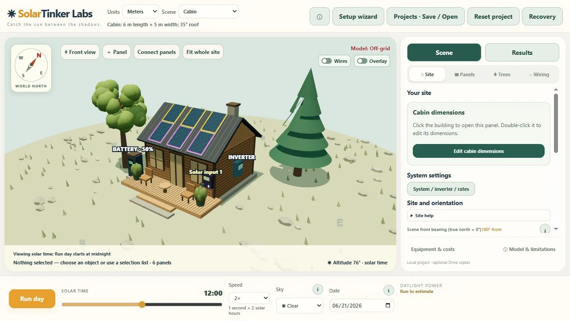Open the Speed dropdown showing 2×

pyautogui.click(x=249, y=298)
